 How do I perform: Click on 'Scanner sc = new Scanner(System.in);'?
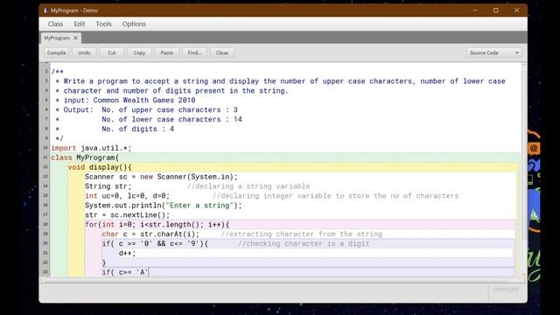[x=161, y=177]
